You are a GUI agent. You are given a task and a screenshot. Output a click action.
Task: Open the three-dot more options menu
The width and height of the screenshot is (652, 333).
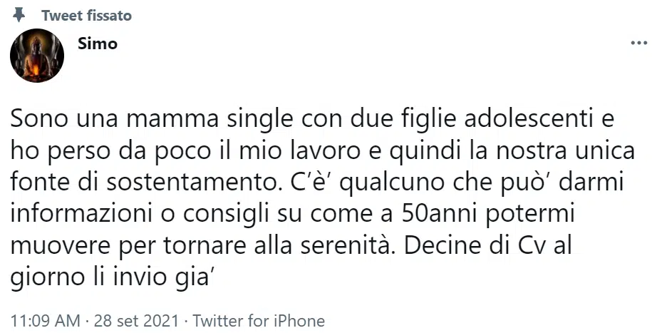point(639,43)
